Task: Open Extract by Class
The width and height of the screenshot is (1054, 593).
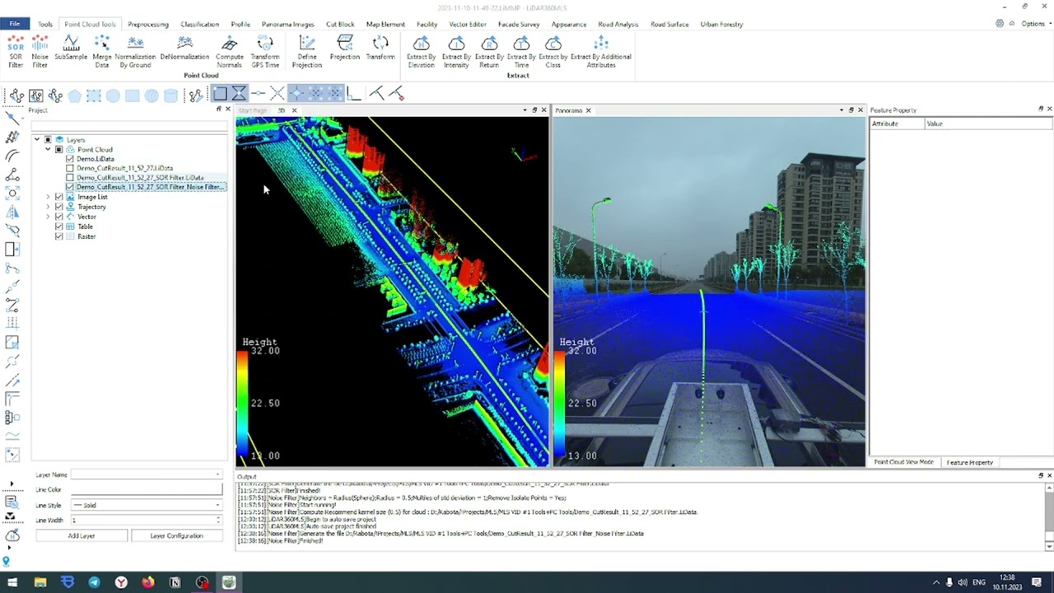Action: pos(553,51)
